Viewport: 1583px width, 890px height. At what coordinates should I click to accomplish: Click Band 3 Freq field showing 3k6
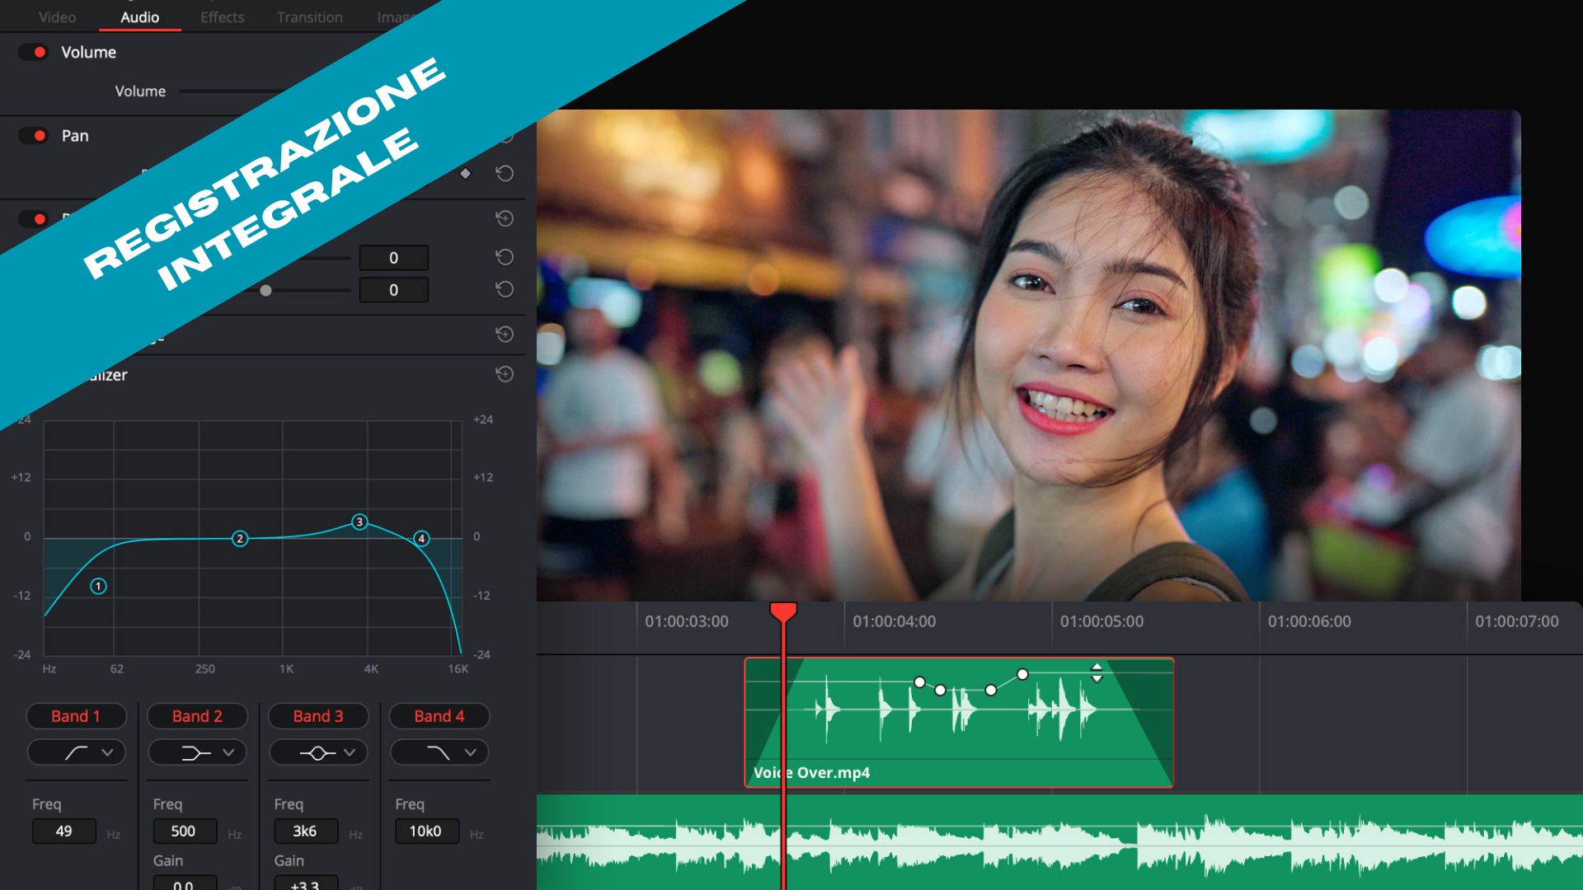pyautogui.click(x=305, y=831)
